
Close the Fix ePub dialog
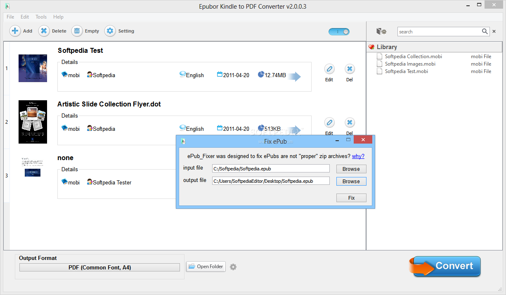point(363,140)
